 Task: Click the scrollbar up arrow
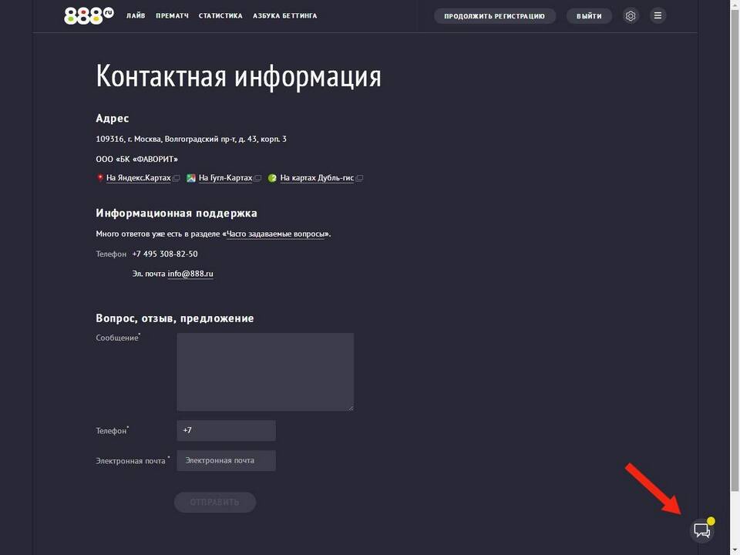tap(735, 5)
